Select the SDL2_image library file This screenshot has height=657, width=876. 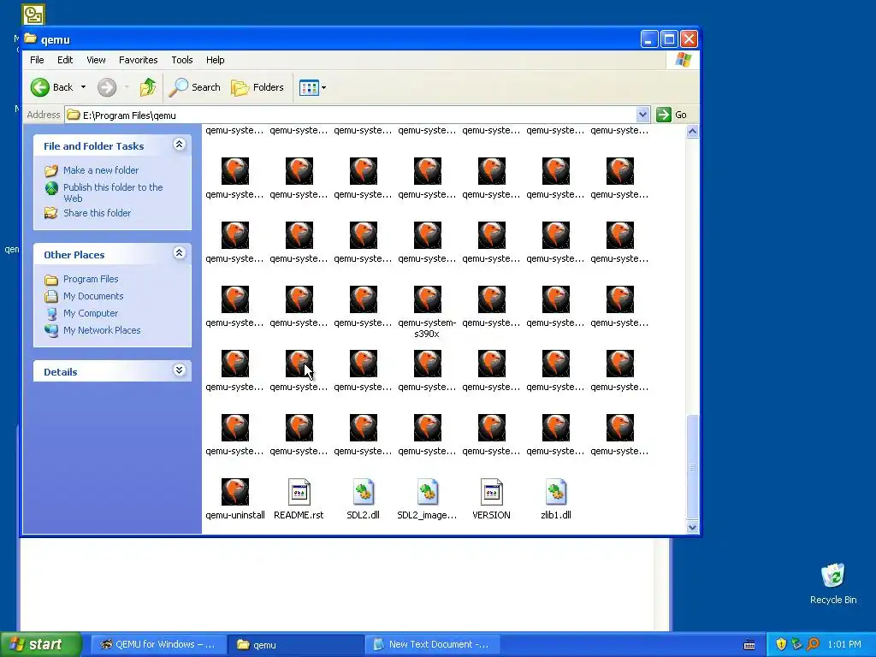[x=427, y=499]
